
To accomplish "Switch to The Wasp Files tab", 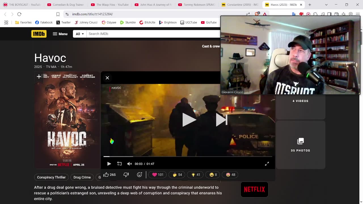I will coord(109,5).
